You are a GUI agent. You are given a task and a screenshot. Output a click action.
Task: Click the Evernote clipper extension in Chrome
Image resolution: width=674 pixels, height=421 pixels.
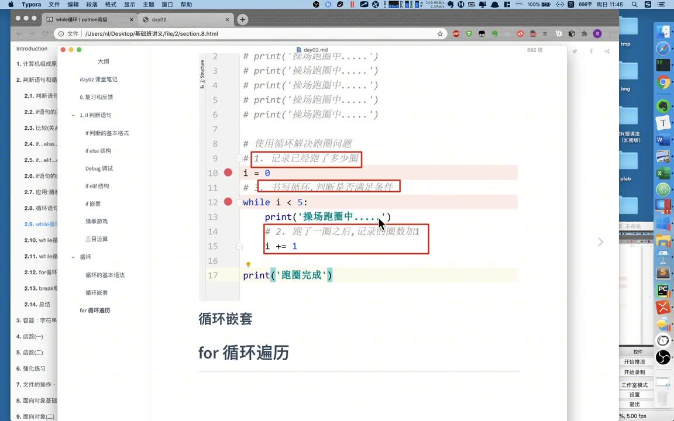(x=495, y=33)
